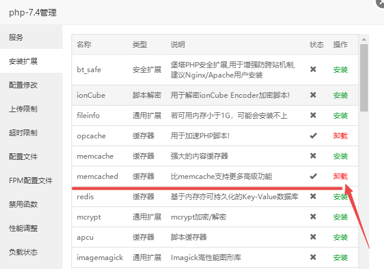The height and width of the screenshot is (269, 384).
Task: Install the fileinfo extension
Action: [x=341, y=115]
